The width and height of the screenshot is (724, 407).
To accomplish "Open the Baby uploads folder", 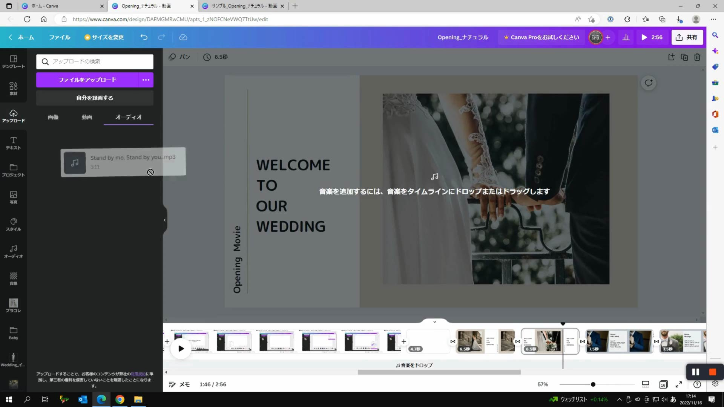I will [x=14, y=332].
